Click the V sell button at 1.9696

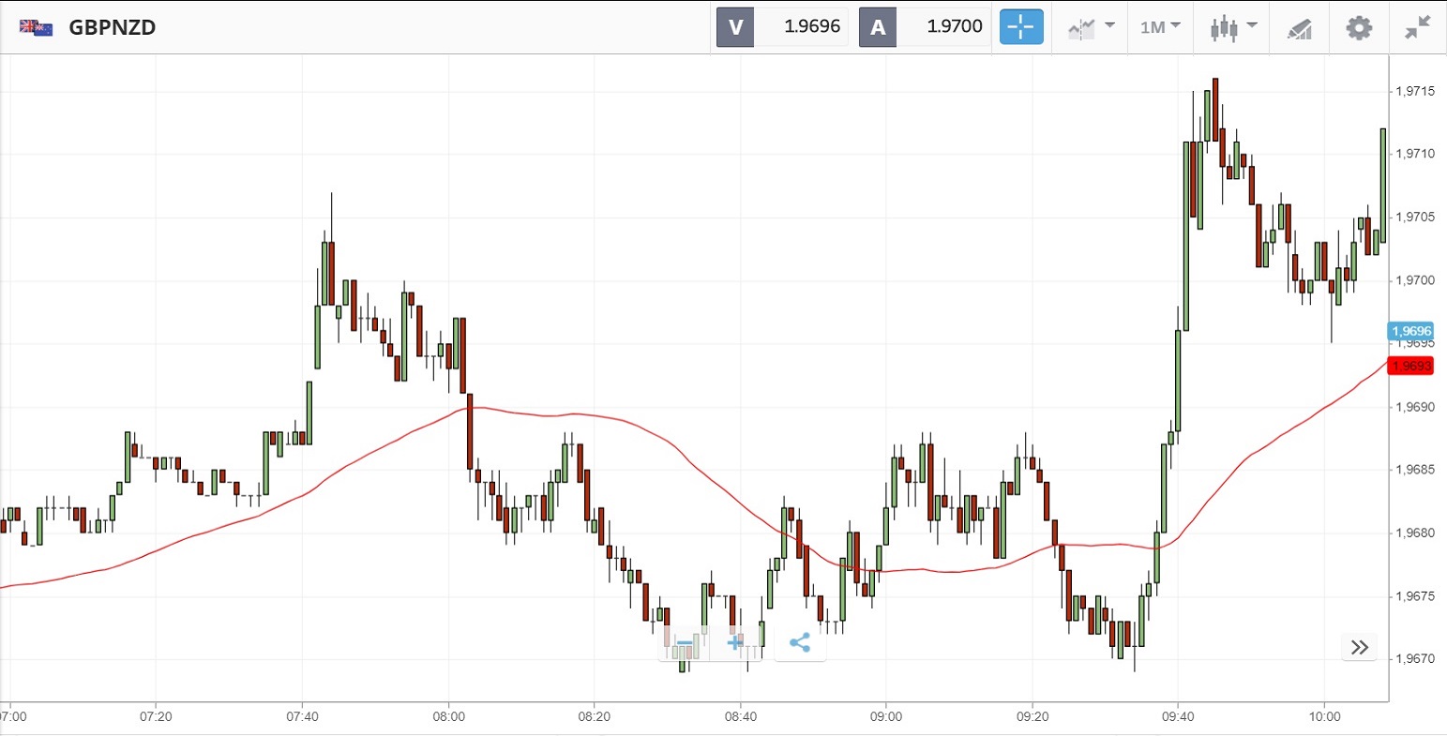coord(782,27)
